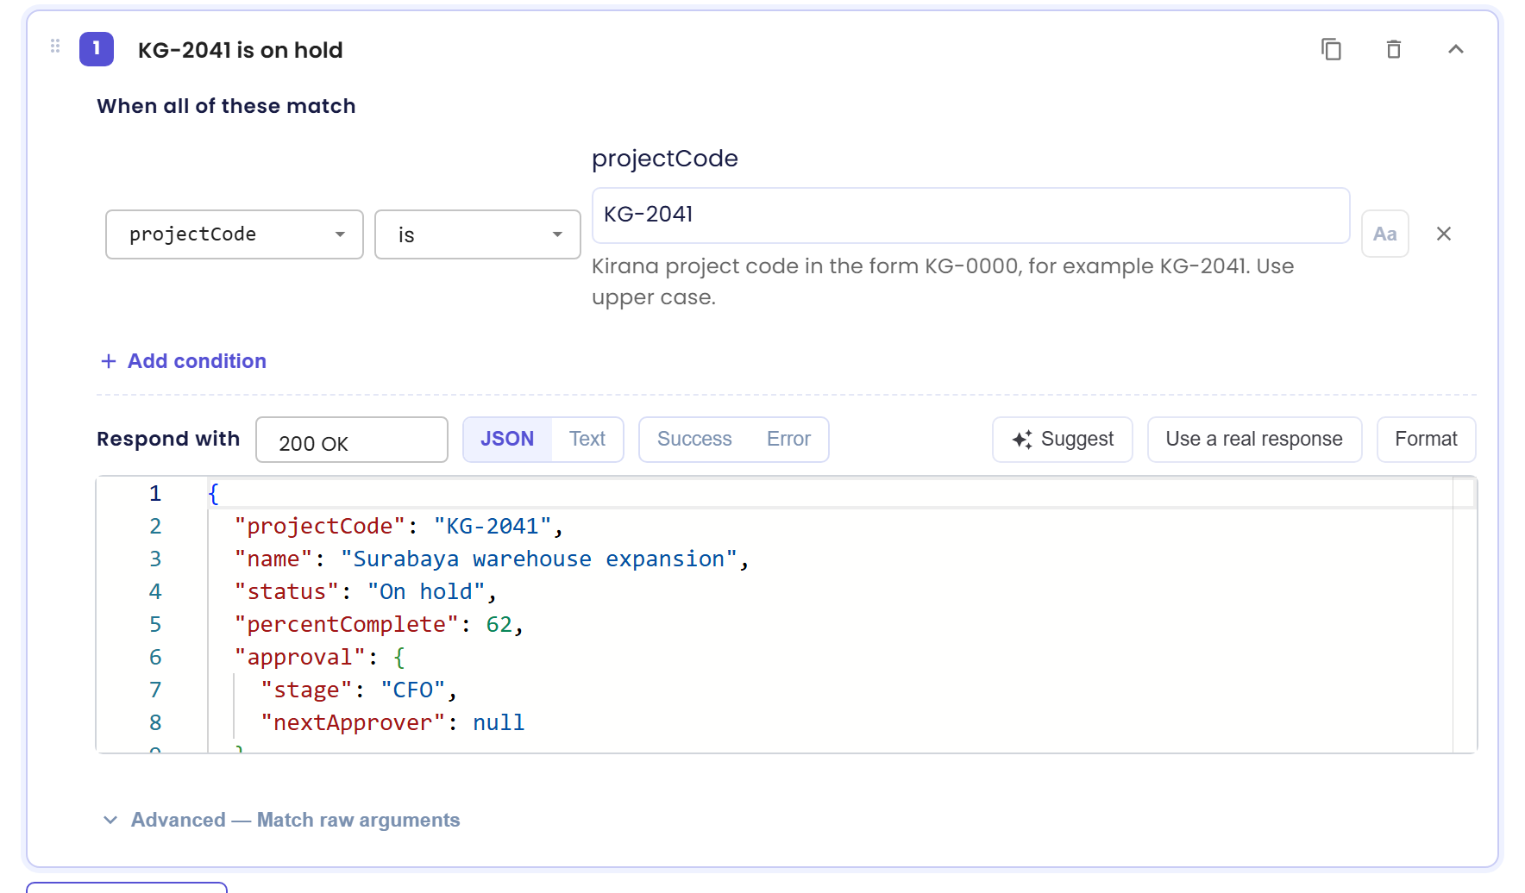Select the Success response preset
The height and width of the screenshot is (893, 1525).
(x=694, y=440)
